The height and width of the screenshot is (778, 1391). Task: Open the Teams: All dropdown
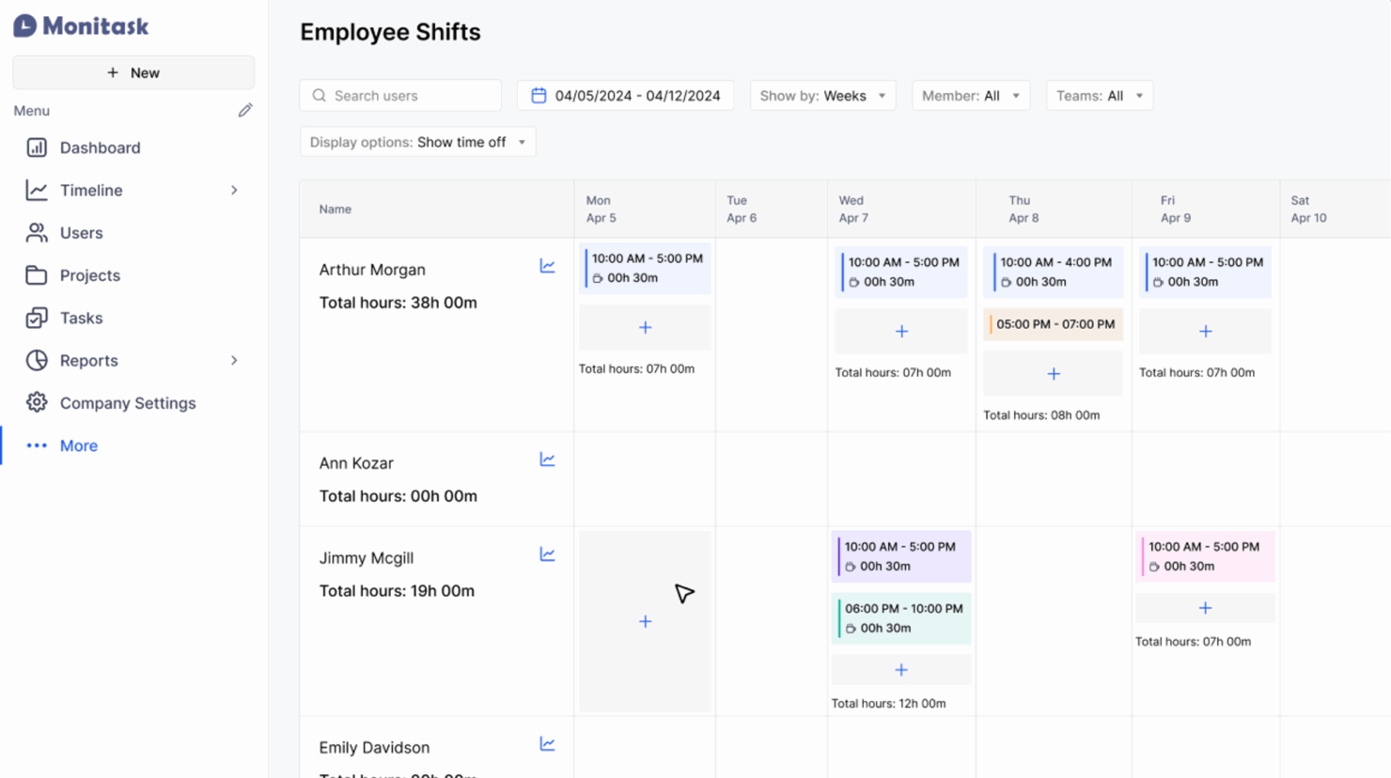tap(1100, 95)
